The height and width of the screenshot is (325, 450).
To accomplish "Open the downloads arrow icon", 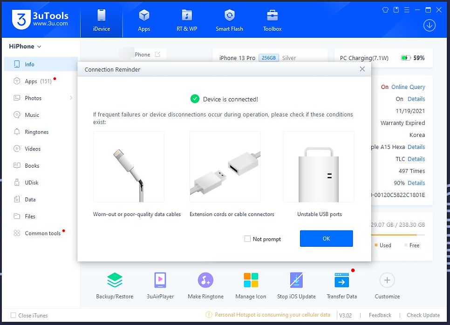I will coord(430,26).
